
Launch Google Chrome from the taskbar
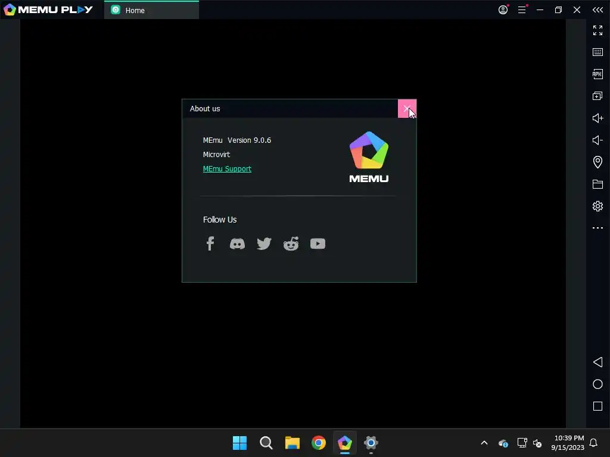coord(318,443)
